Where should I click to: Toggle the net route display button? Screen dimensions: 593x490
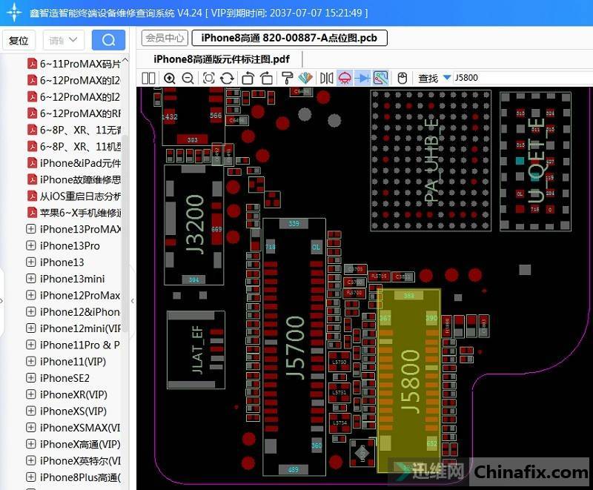pyautogui.click(x=381, y=78)
